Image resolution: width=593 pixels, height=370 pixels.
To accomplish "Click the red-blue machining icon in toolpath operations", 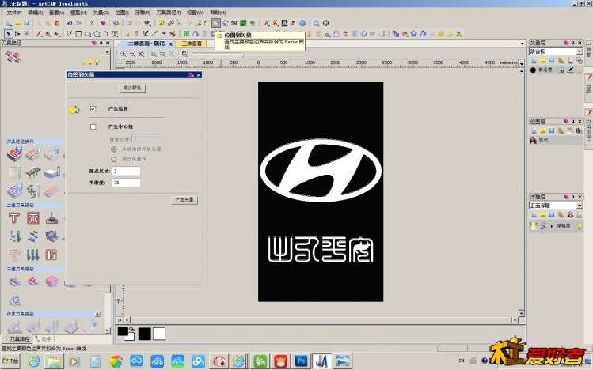I will click(15, 154).
